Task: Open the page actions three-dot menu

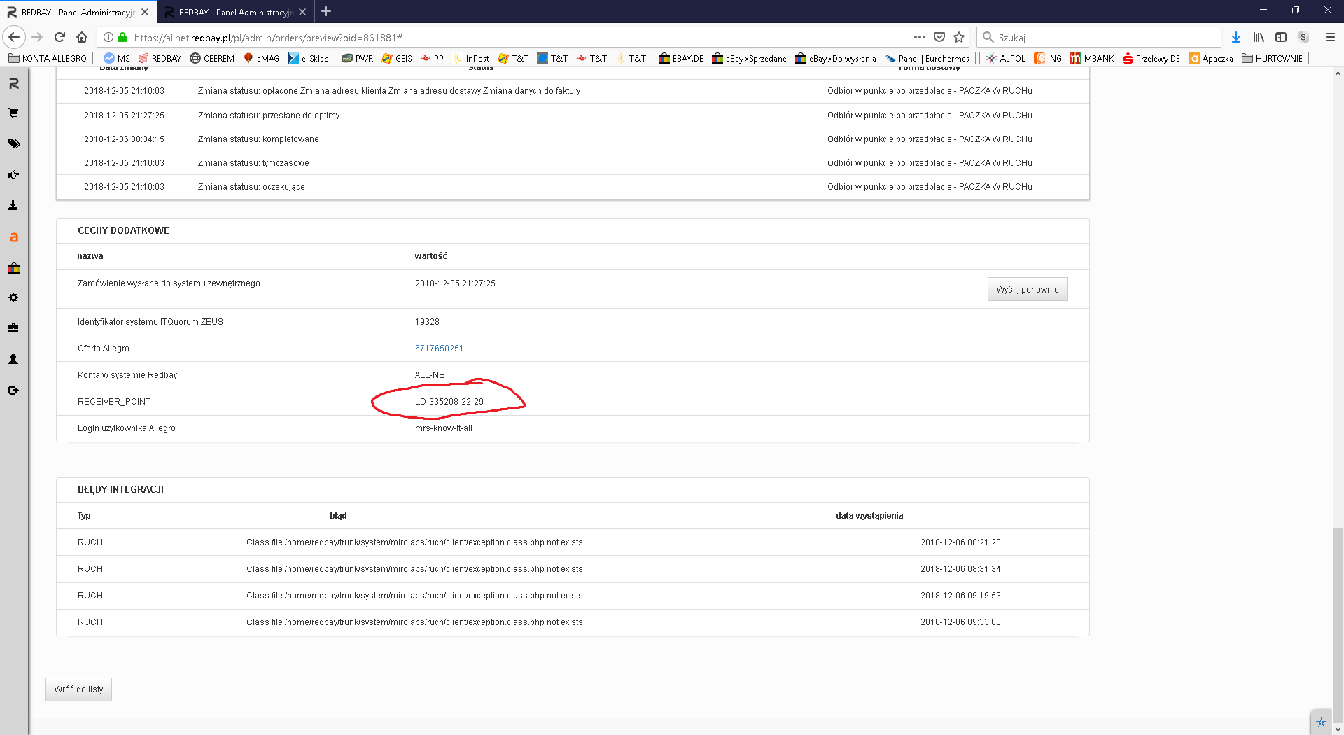Action: pos(919,37)
